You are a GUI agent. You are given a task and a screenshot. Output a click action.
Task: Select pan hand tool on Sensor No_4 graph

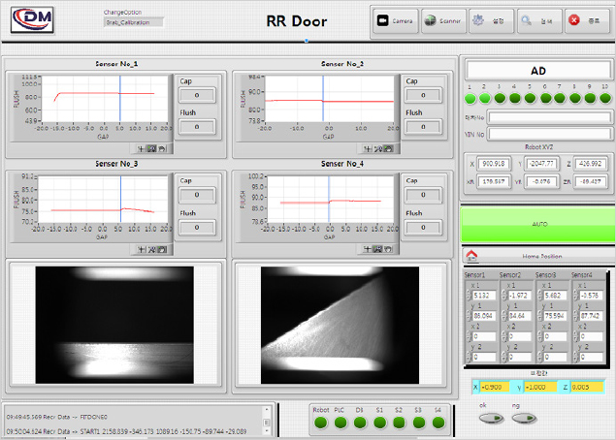389,249
